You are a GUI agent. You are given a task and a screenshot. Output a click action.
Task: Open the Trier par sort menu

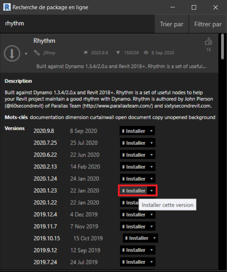tap(172, 24)
